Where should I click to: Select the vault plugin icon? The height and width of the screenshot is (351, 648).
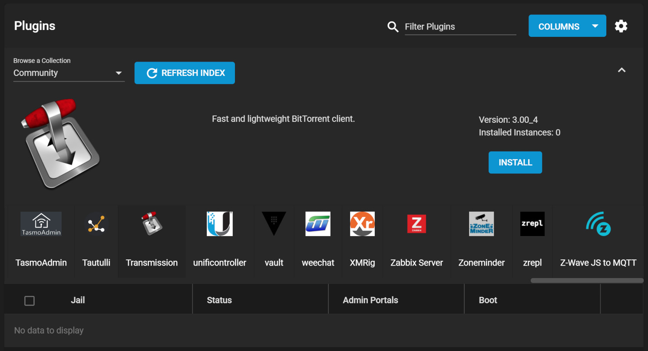(274, 224)
